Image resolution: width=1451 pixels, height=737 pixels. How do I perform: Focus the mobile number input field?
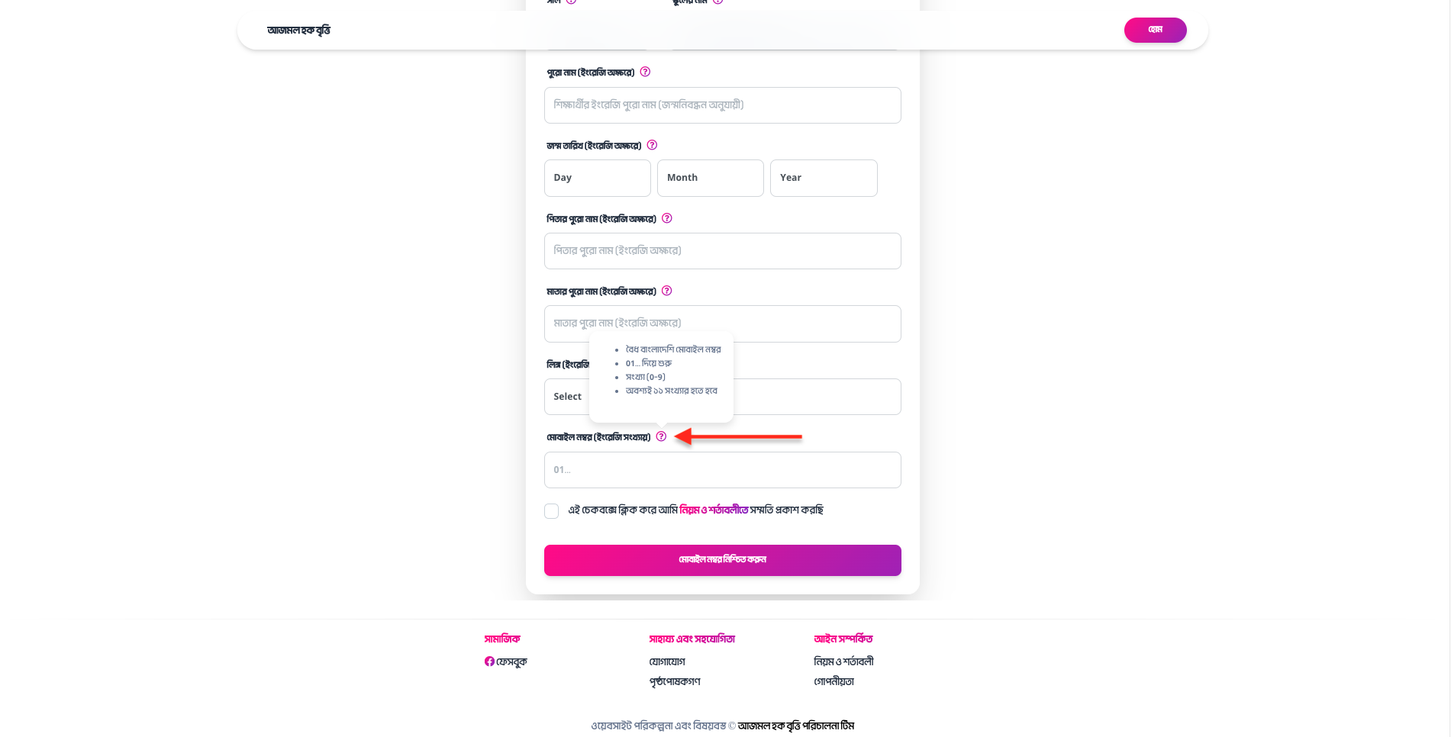pos(722,470)
